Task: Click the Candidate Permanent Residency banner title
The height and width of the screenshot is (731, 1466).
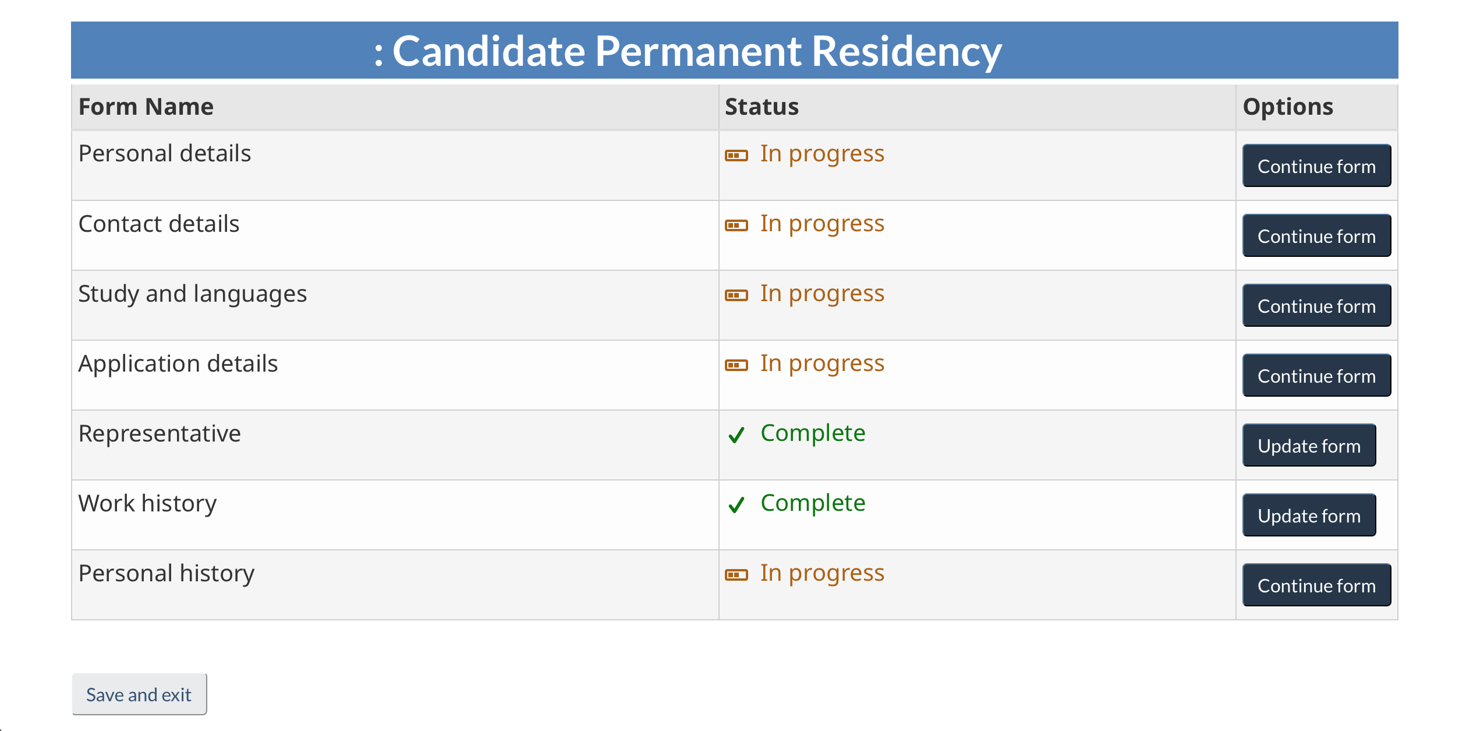Action: pyautogui.click(x=688, y=51)
